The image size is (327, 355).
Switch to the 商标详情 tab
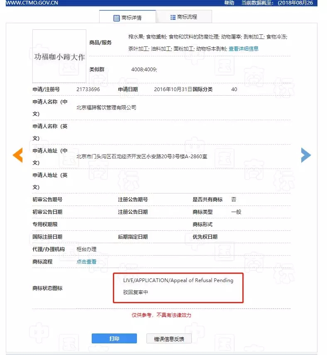(x=128, y=18)
